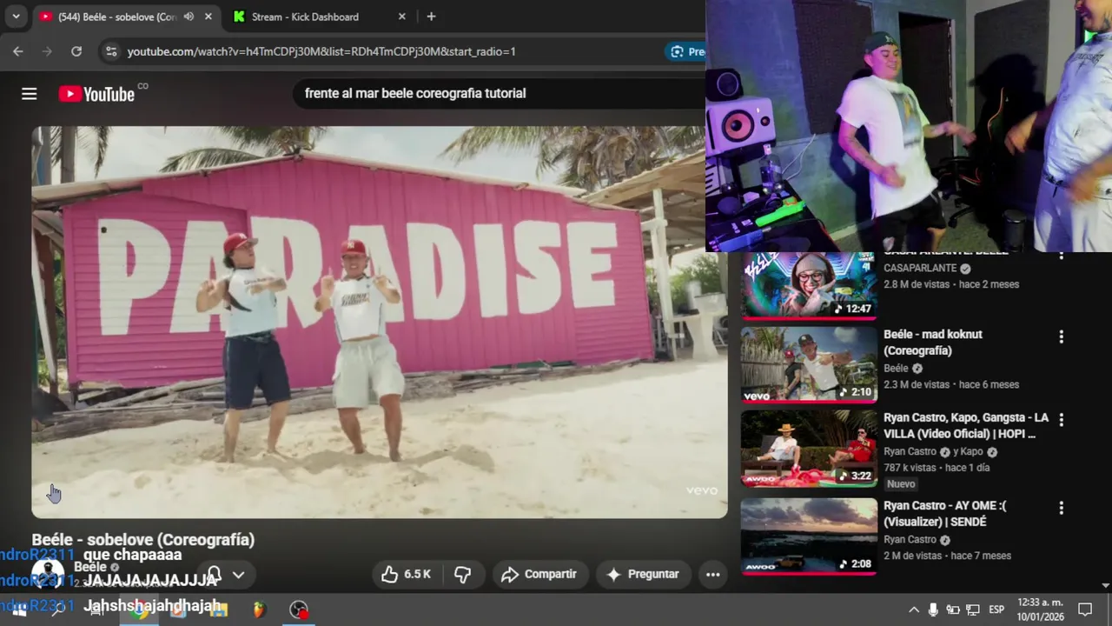
Task: Click the microphone icon in system tray
Action: (x=933, y=609)
